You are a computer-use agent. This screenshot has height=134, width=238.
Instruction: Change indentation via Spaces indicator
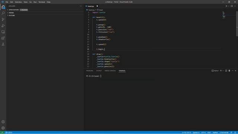point(196,133)
